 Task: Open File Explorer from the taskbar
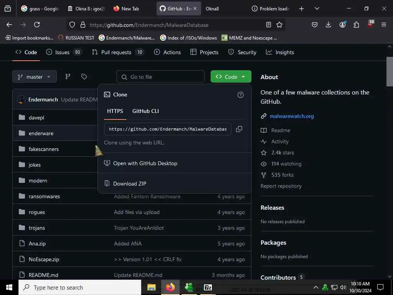[151, 287]
